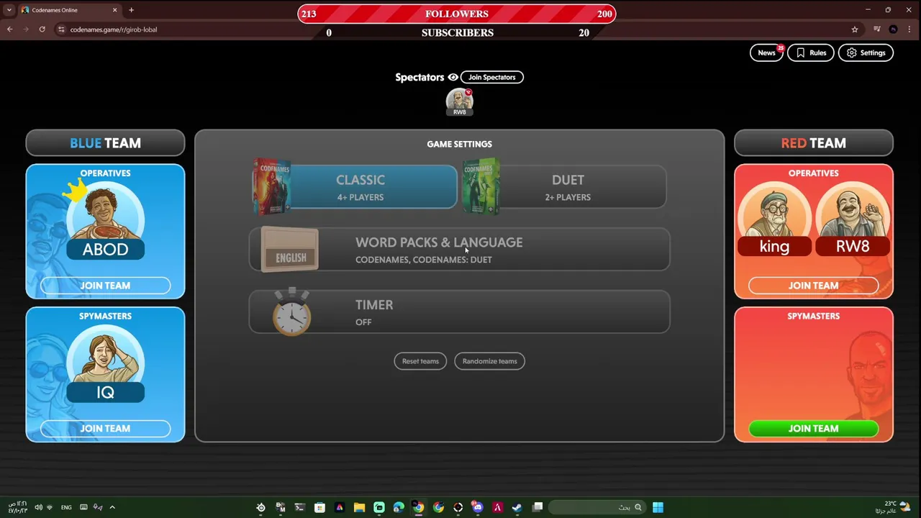
Task: Open the terminal app from taskbar
Action: 300,507
